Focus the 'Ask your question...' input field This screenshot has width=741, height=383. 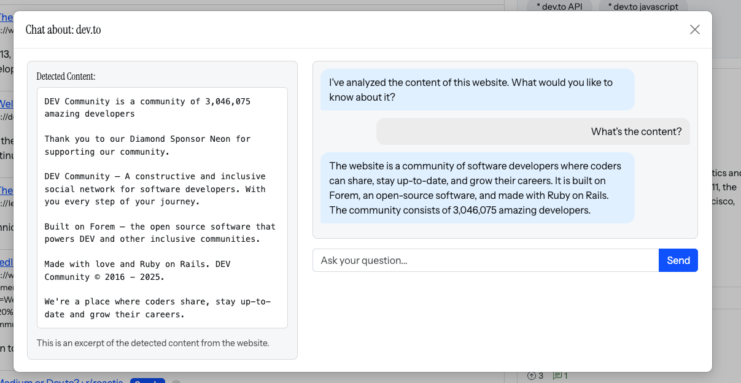click(486, 260)
